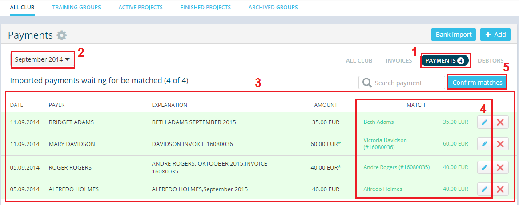519x205 pixels.
Task: Click explanation BETH ADAMS SEPTEMBER 2015
Action: coord(194,122)
